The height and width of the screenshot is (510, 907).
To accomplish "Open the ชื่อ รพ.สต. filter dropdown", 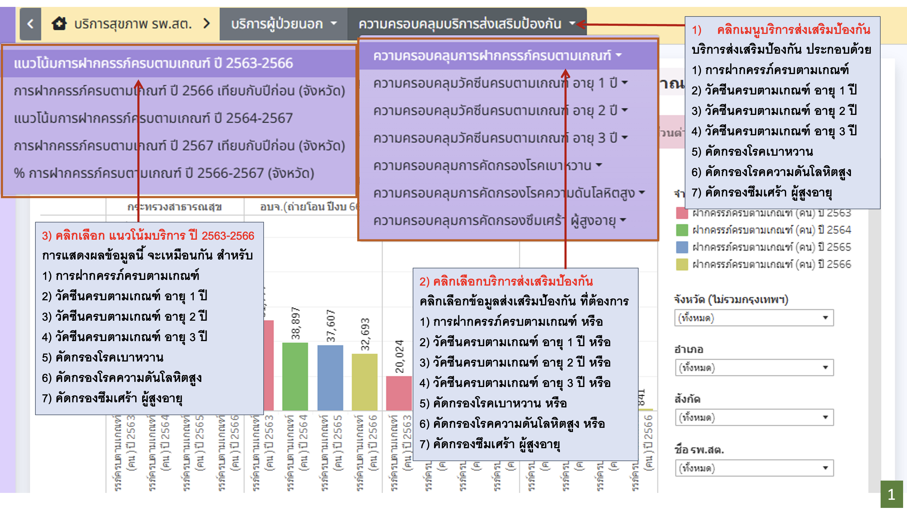I will coord(753,468).
